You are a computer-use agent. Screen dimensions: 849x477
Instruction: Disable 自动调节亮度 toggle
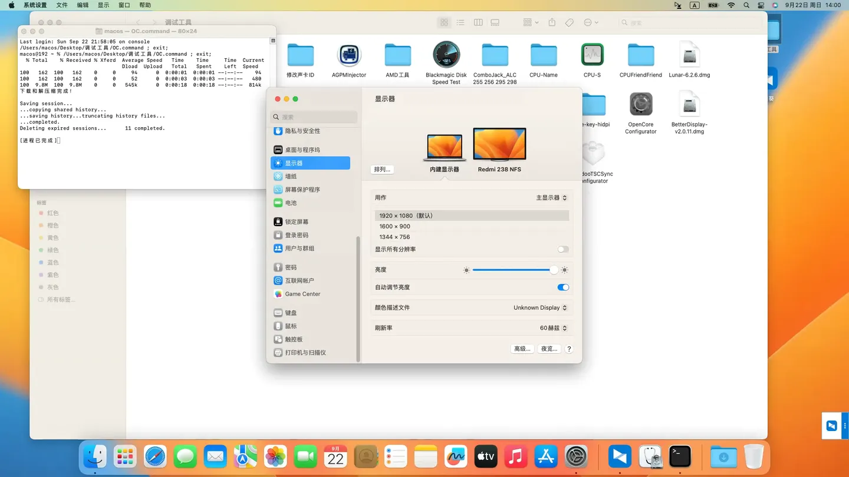point(563,287)
